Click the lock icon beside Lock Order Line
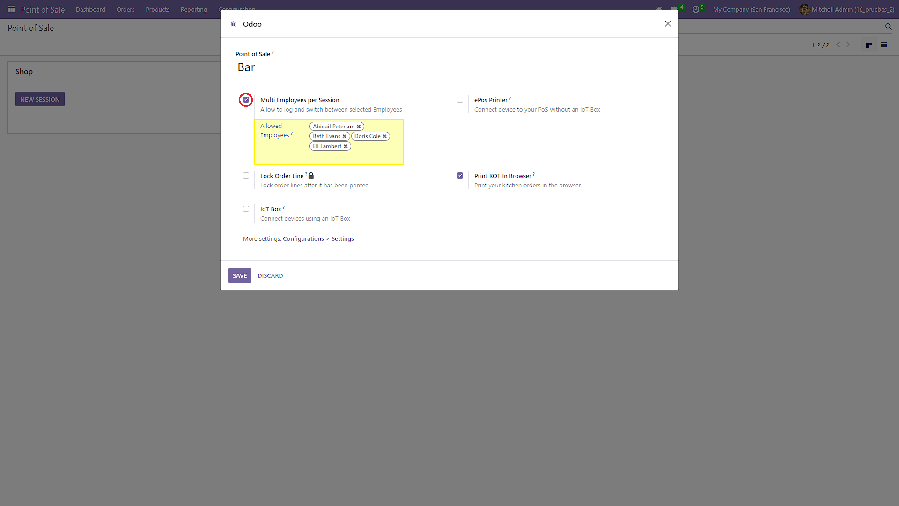 coord(311,176)
